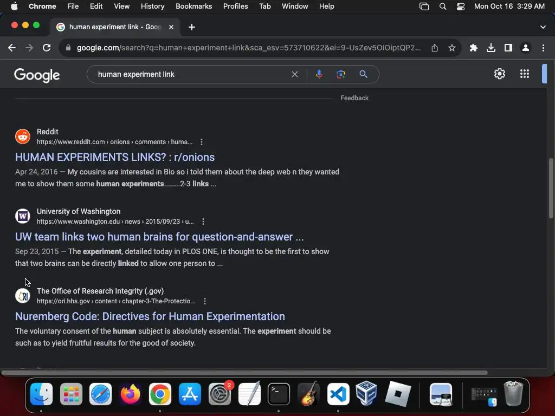Close the 'human experiment link' tab

pyautogui.click(x=171, y=27)
